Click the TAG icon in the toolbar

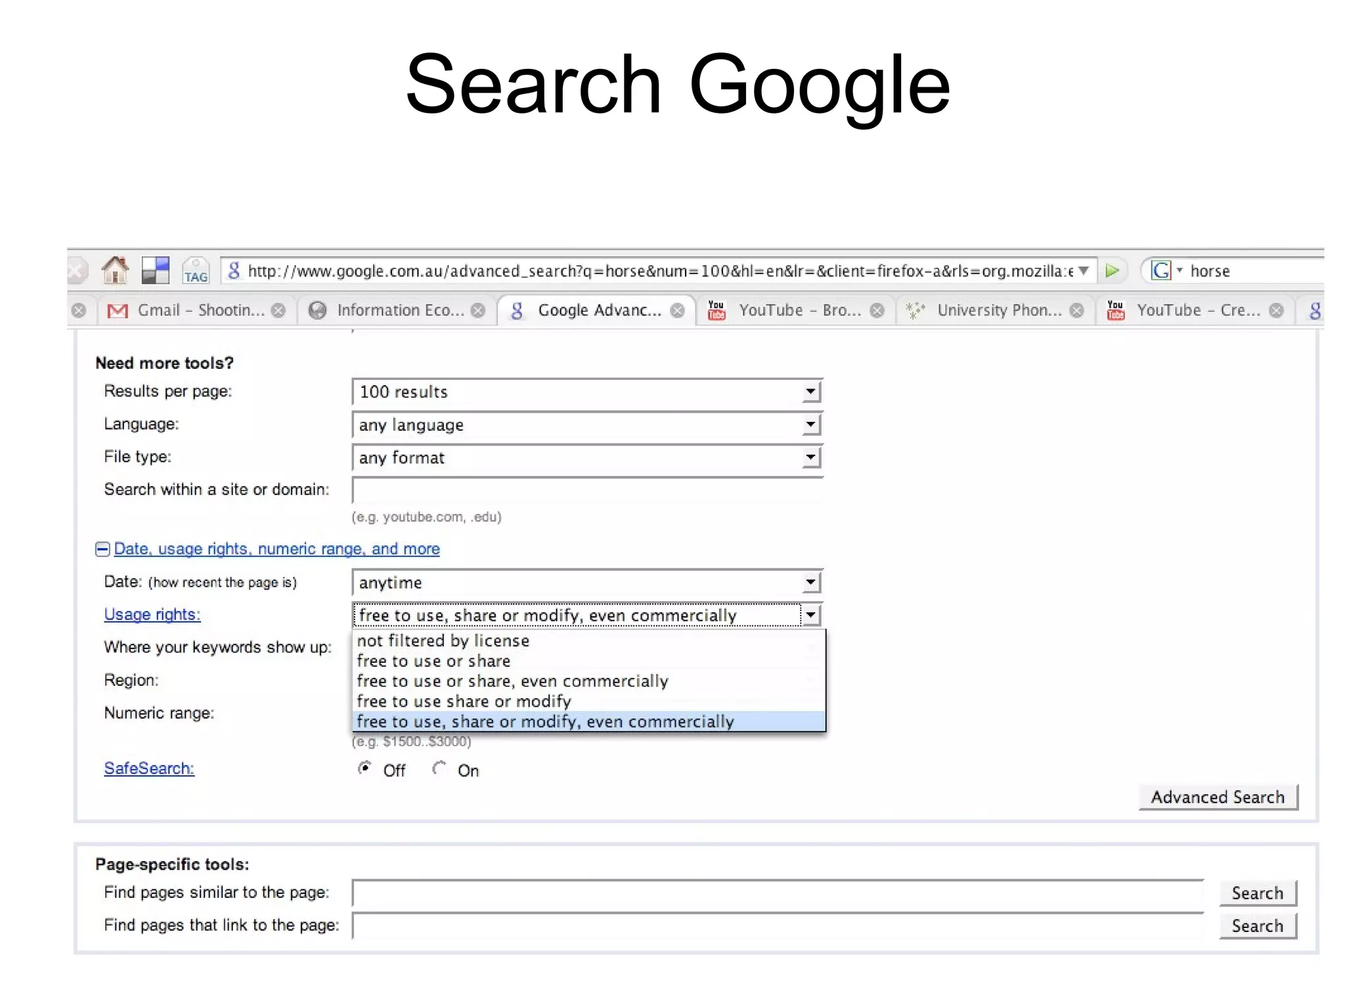coord(196,271)
